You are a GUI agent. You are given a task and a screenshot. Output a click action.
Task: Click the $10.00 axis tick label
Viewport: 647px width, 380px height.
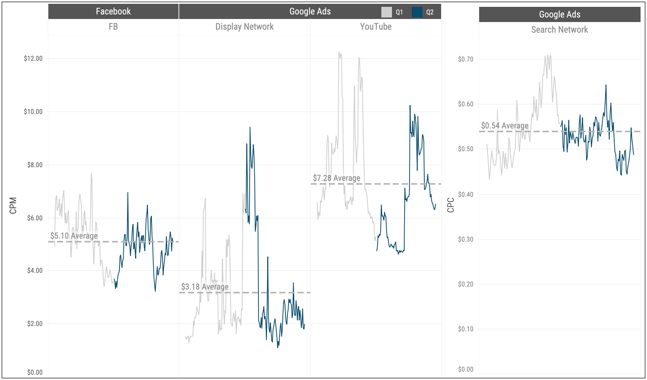33,112
